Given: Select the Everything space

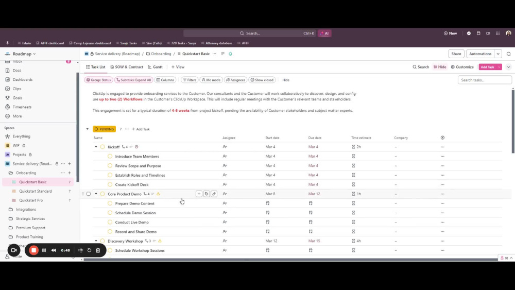Looking at the screenshot, I should [x=21, y=137].
